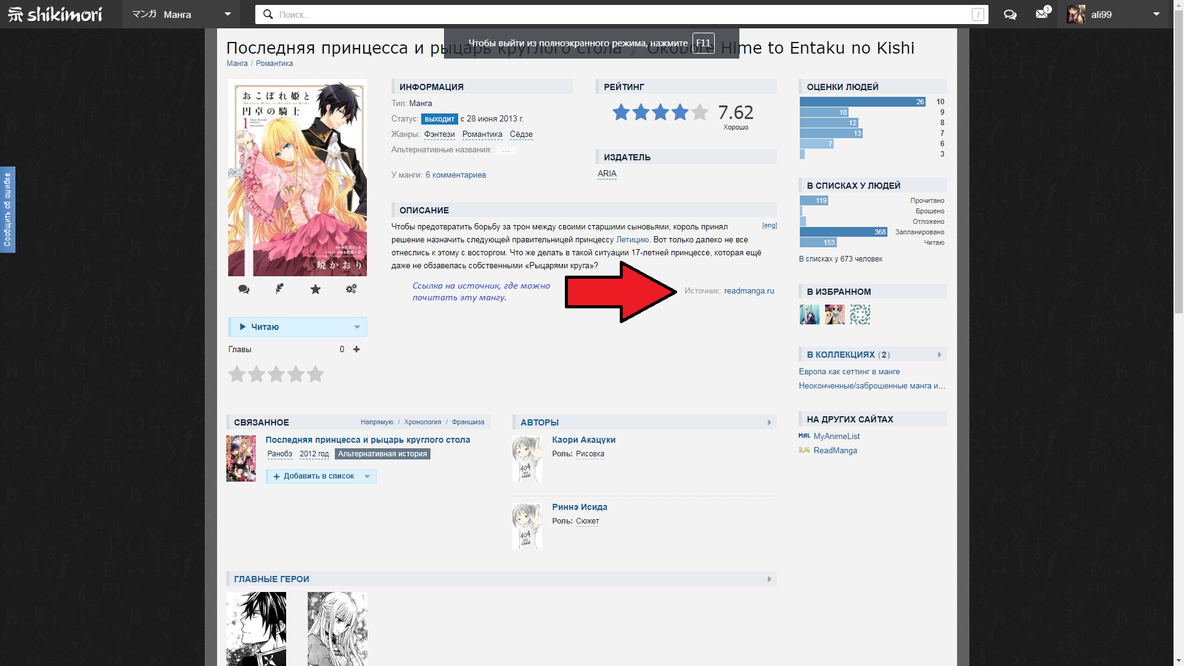
Task: Open private messages icon in the top bar
Action: [x=1009, y=14]
